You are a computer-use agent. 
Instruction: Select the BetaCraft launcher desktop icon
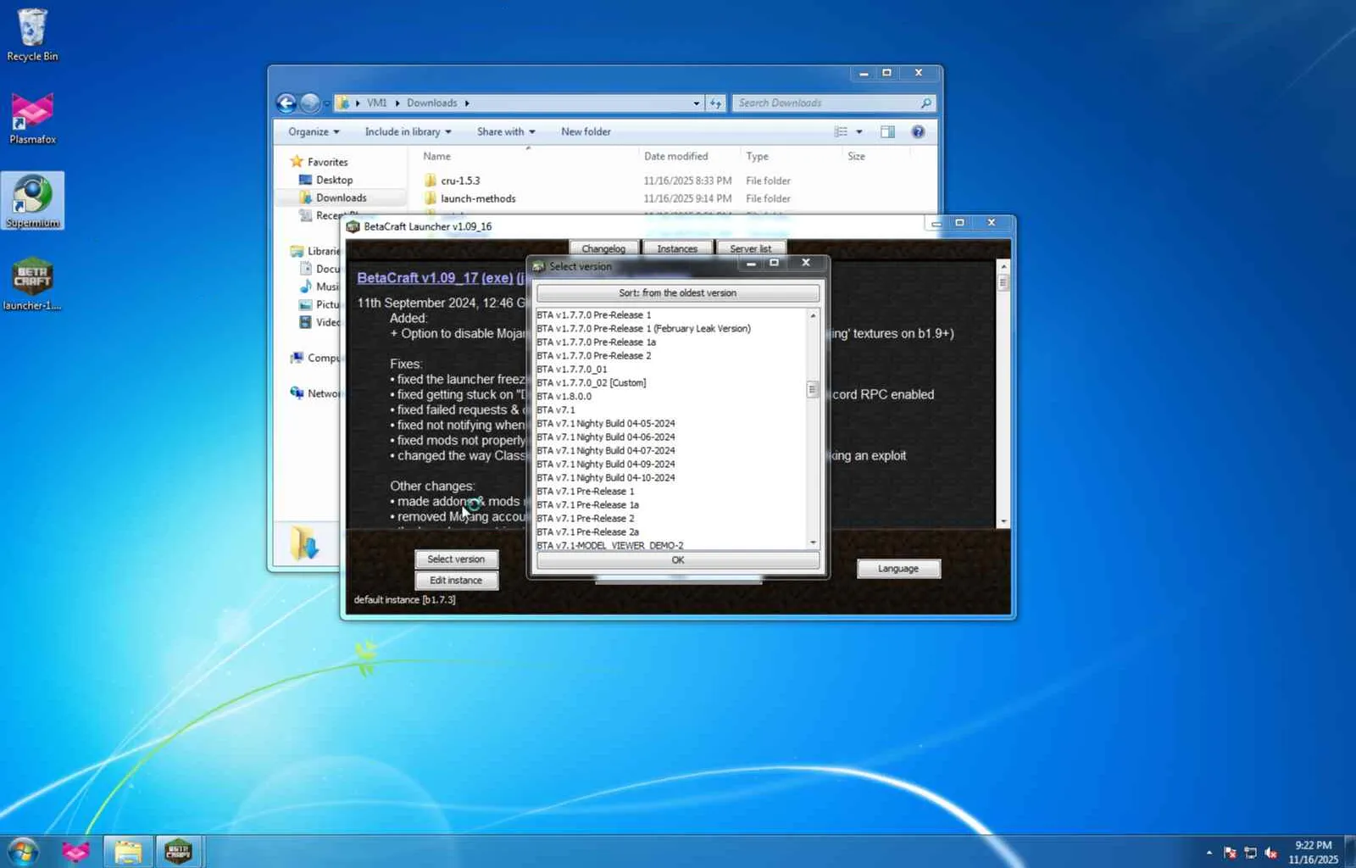(x=32, y=284)
